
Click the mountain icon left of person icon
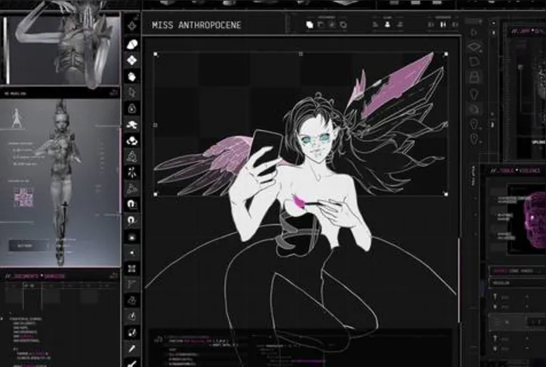375,25
